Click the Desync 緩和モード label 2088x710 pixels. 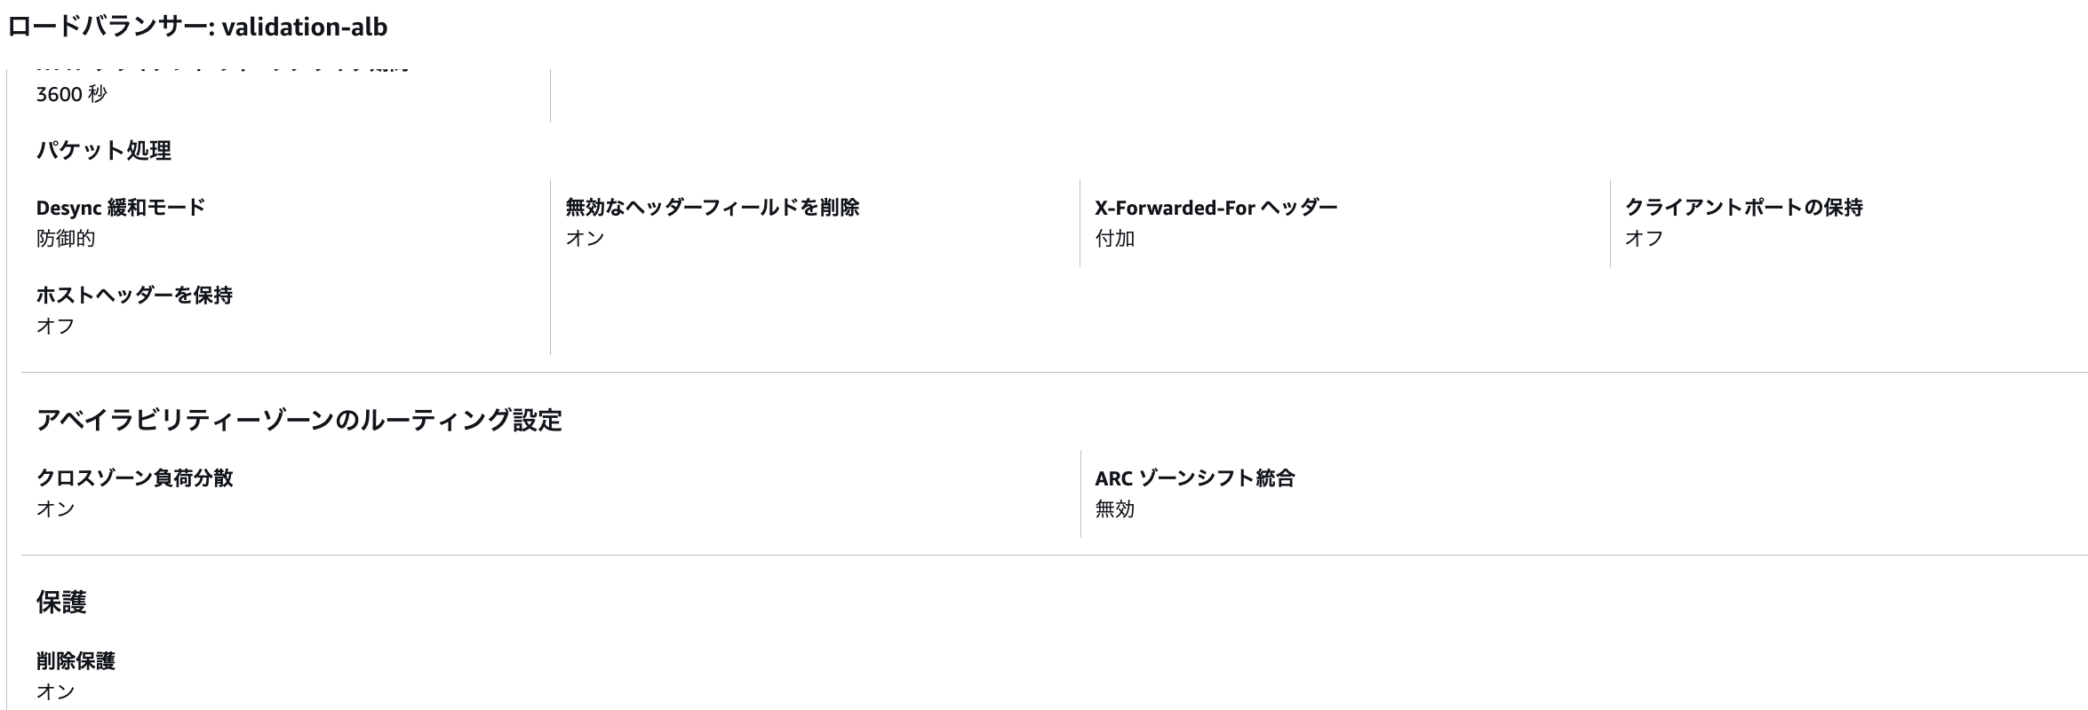[120, 208]
